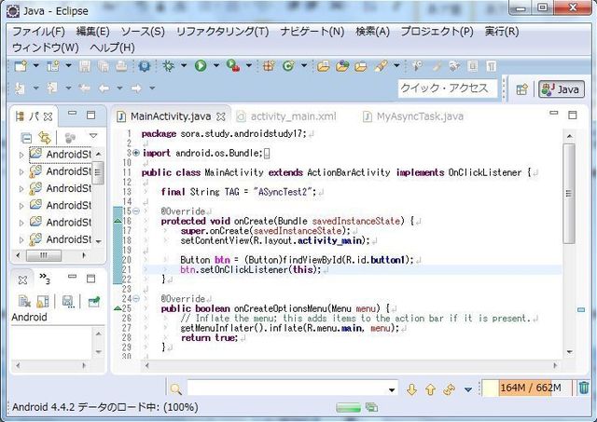The width and height of the screenshot is (597, 422).
Task: Open the 編集(E) menu
Action: tap(92, 32)
